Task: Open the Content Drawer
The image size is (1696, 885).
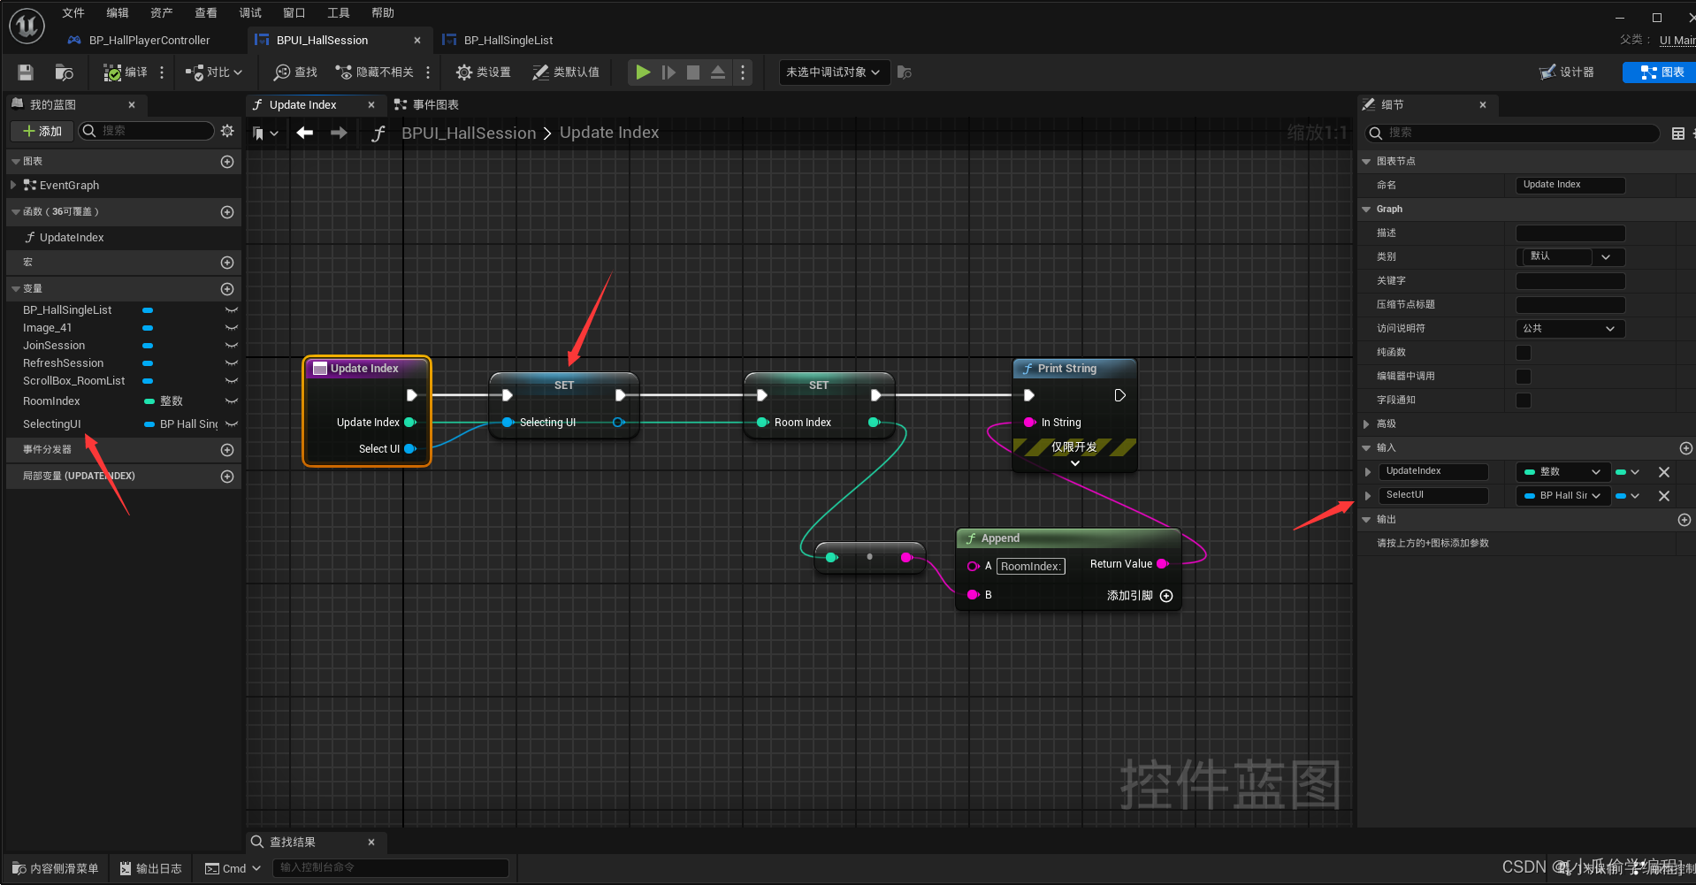Action: (55, 869)
